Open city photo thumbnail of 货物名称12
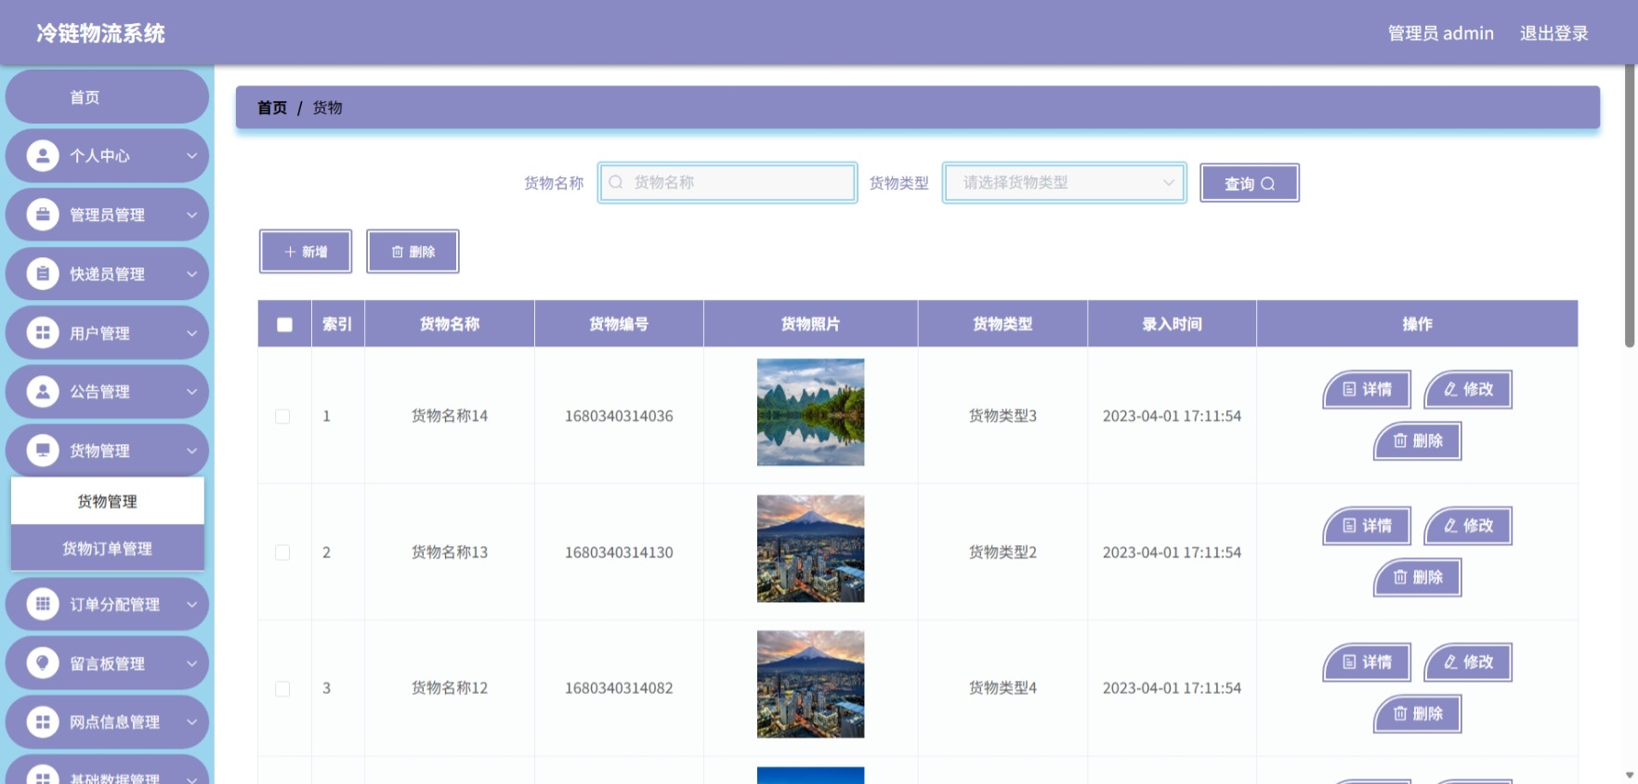 coord(810,685)
